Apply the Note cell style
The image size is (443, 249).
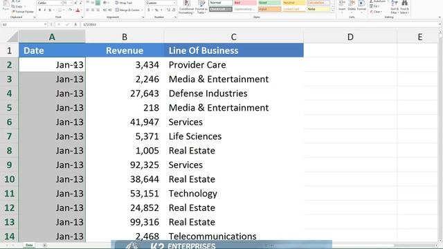click(318, 9)
